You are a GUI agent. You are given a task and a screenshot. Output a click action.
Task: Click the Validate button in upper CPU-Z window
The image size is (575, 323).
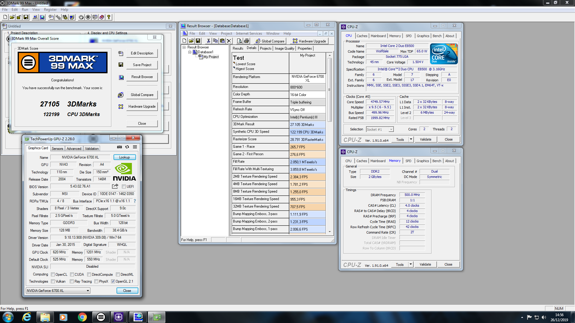[x=426, y=139]
